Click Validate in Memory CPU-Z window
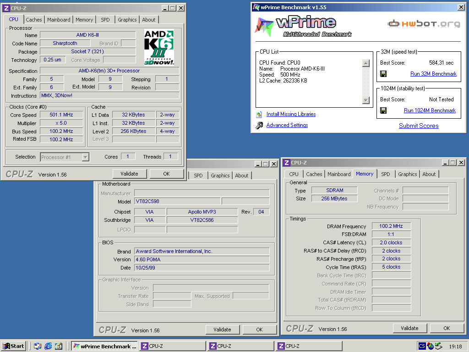The height and width of the screenshot is (352, 469). 409,328
